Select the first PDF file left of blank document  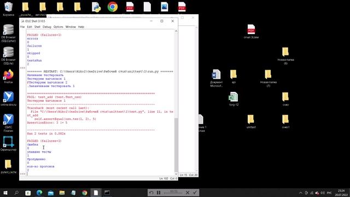click(x=130, y=7)
